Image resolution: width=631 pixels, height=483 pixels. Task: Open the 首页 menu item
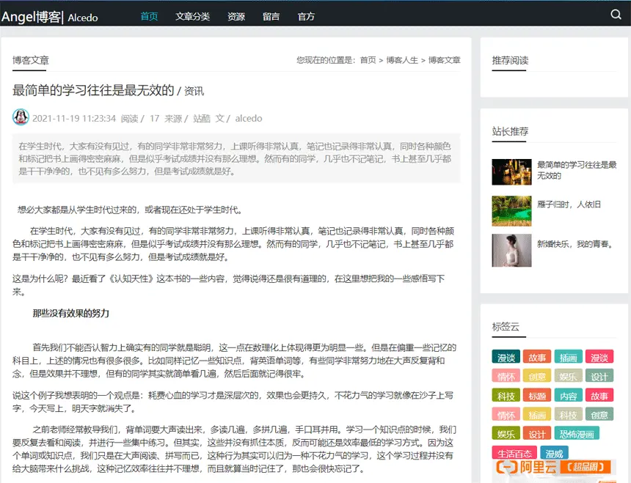coord(149,15)
